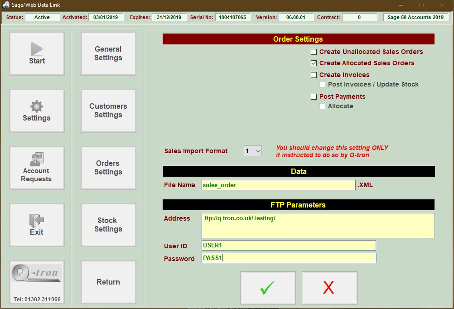
Task: Click the Return button
Action: pyautogui.click(x=108, y=282)
